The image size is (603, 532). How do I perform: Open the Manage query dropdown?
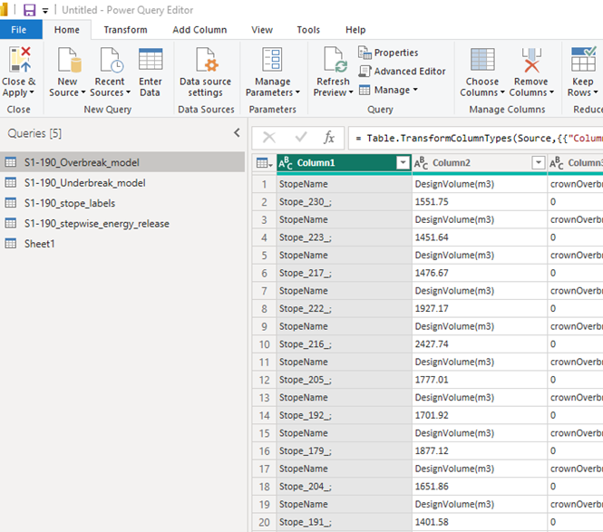click(x=388, y=90)
